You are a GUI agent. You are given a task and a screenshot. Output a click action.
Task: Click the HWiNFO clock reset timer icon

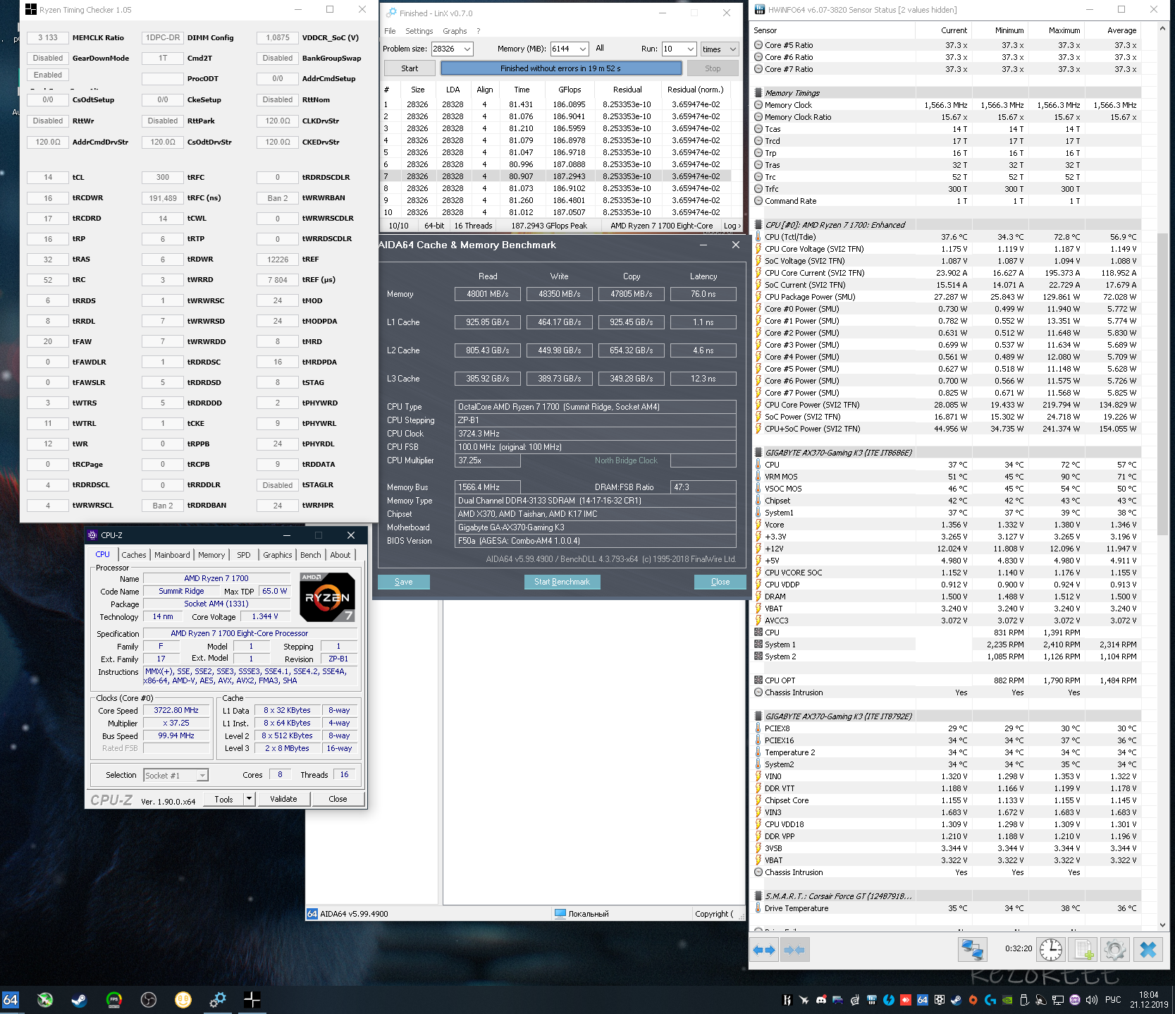point(1051,950)
